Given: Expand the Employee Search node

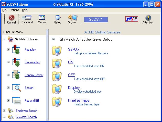Looking at the screenshot, I should [x=4, y=111].
